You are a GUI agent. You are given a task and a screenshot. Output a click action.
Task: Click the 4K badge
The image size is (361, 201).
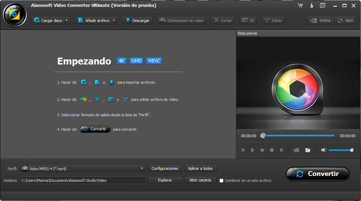pyautogui.click(x=121, y=61)
